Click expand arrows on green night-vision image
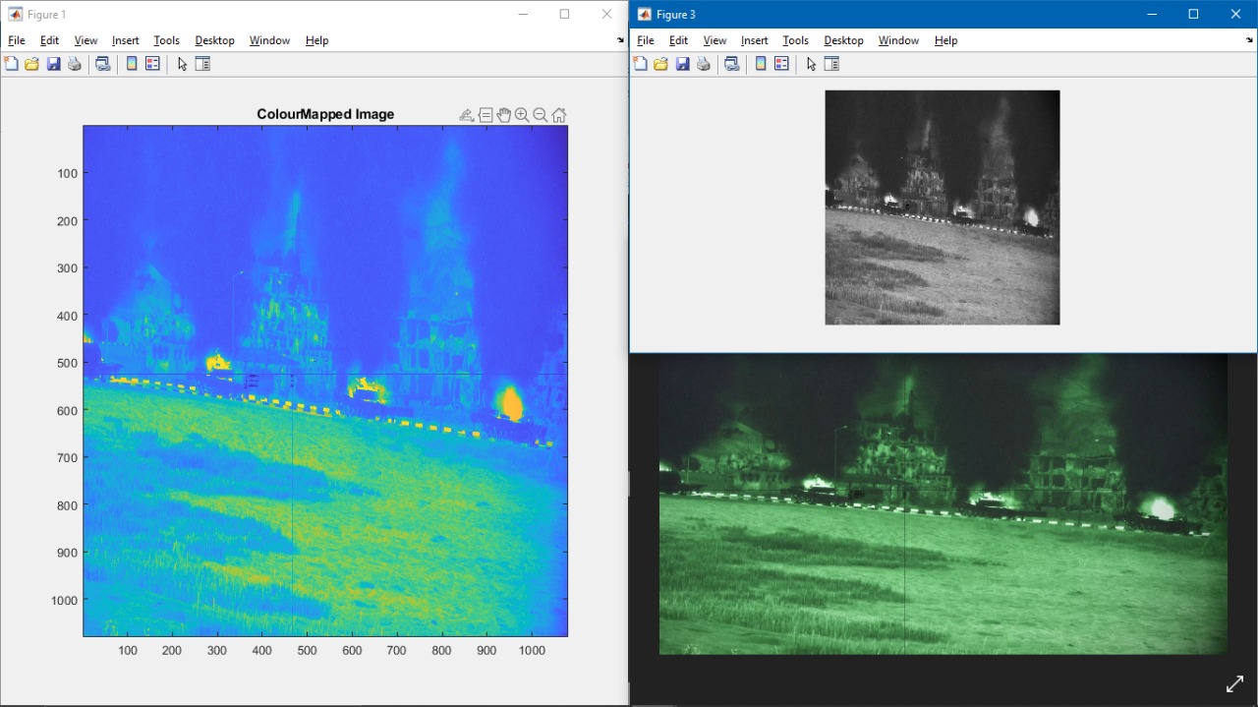The width and height of the screenshot is (1258, 707). (1234, 684)
